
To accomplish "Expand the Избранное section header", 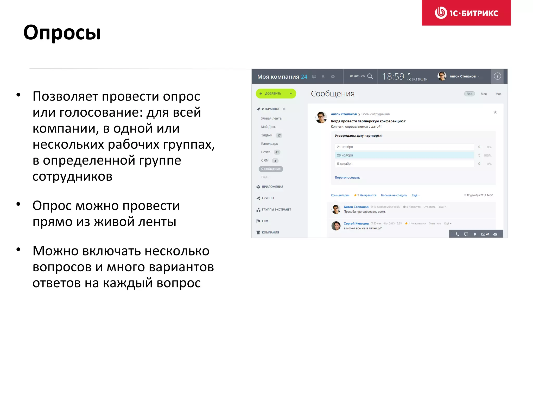I will (x=268, y=109).
